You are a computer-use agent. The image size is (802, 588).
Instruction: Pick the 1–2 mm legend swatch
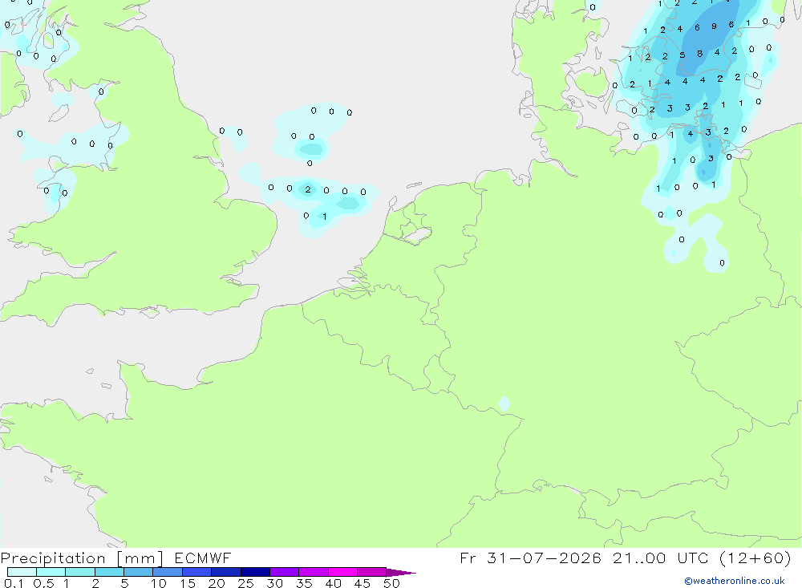[80, 572]
